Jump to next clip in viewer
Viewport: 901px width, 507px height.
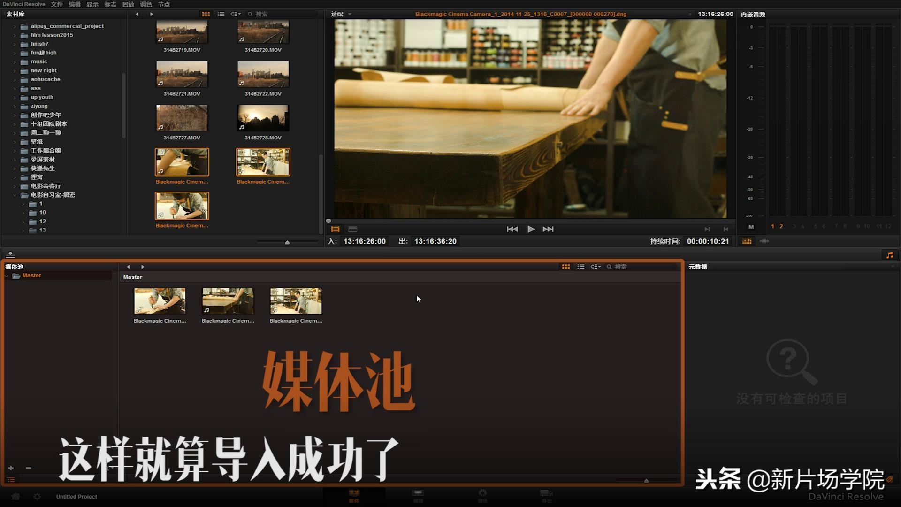coord(548,229)
